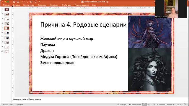
Task: Open the Анимация tab
Action: pos(54,5)
